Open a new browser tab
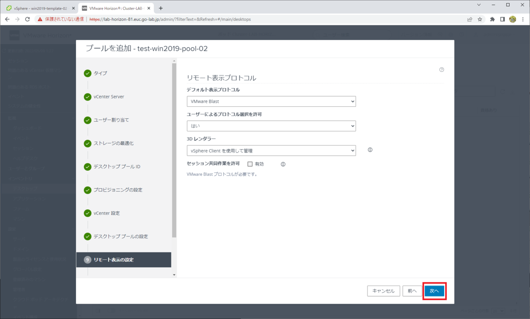Viewport: 530px width, 319px height. 161,8
